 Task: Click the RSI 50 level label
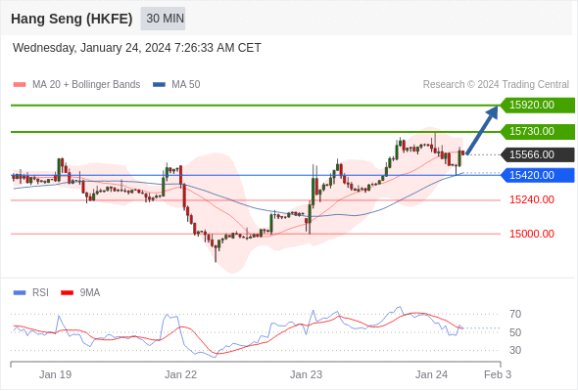[515, 332]
